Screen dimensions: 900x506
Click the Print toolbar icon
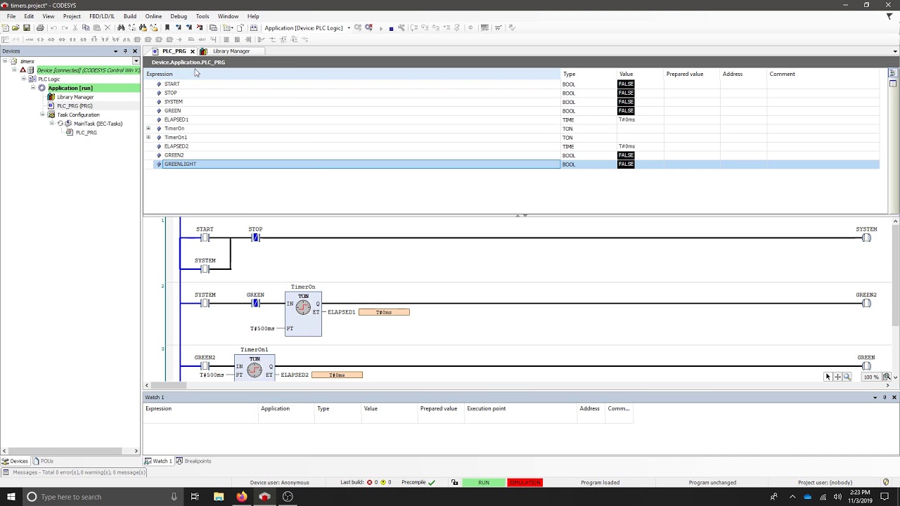[x=40, y=27]
